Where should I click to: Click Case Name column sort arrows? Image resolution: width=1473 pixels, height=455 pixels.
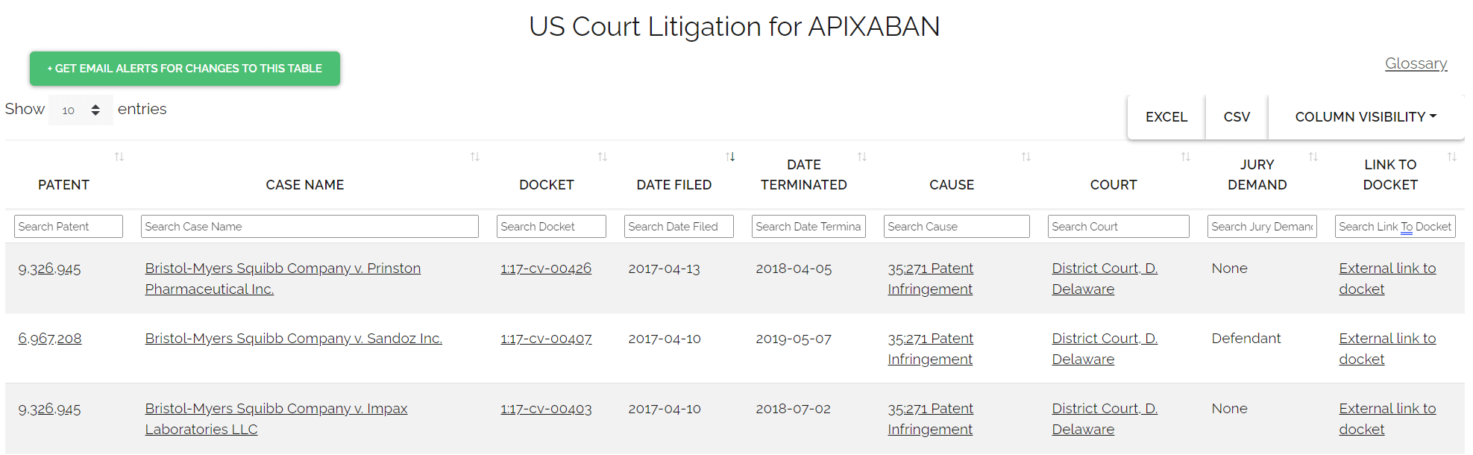pos(475,157)
